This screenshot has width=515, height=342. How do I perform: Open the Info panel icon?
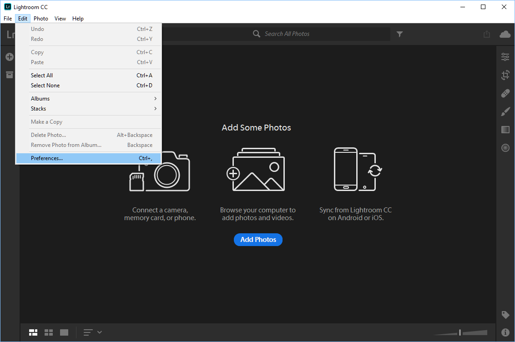(x=505, y=332)
